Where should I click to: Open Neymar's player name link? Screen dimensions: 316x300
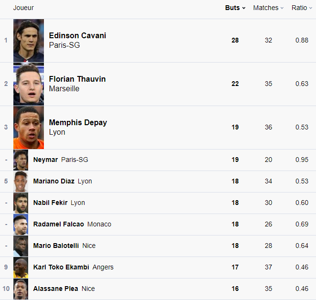(x=45, y=160)
